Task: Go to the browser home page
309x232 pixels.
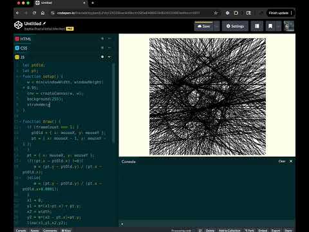Action: coord(43,13)
